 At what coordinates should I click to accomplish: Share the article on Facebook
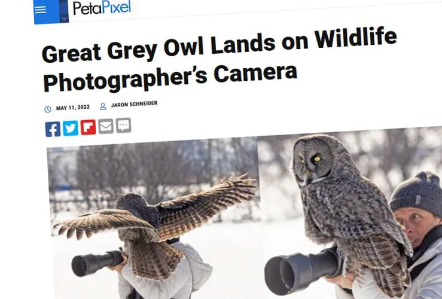(x=53, y=129)
